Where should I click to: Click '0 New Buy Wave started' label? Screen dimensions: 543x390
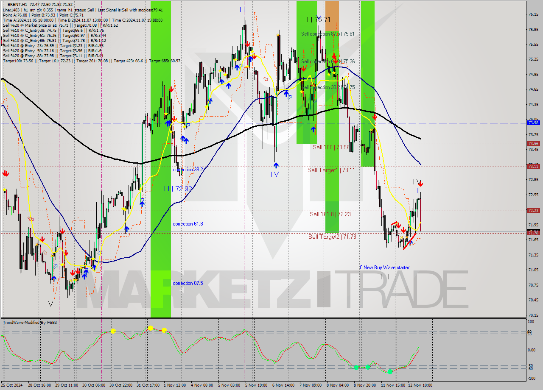coord(385,267)
